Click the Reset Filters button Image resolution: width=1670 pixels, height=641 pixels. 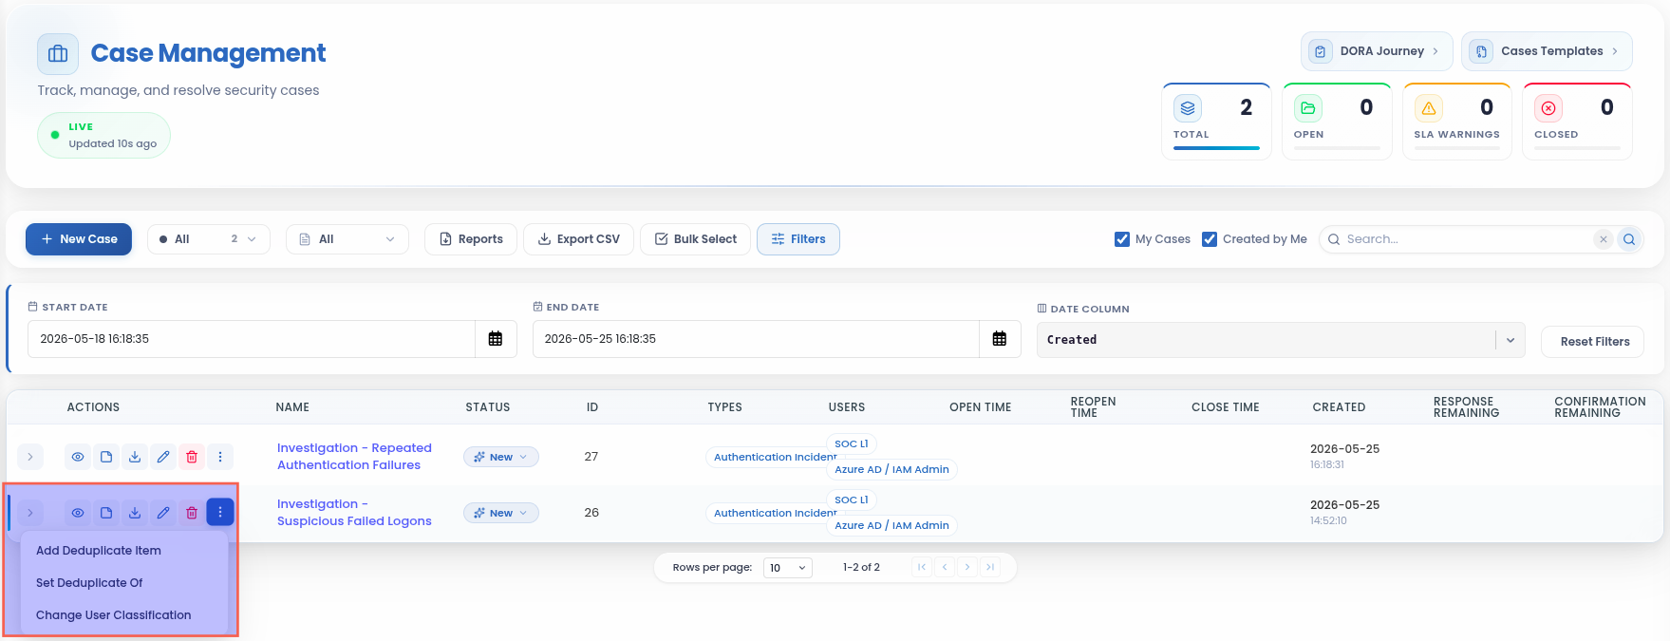[x=1595, y=342]
